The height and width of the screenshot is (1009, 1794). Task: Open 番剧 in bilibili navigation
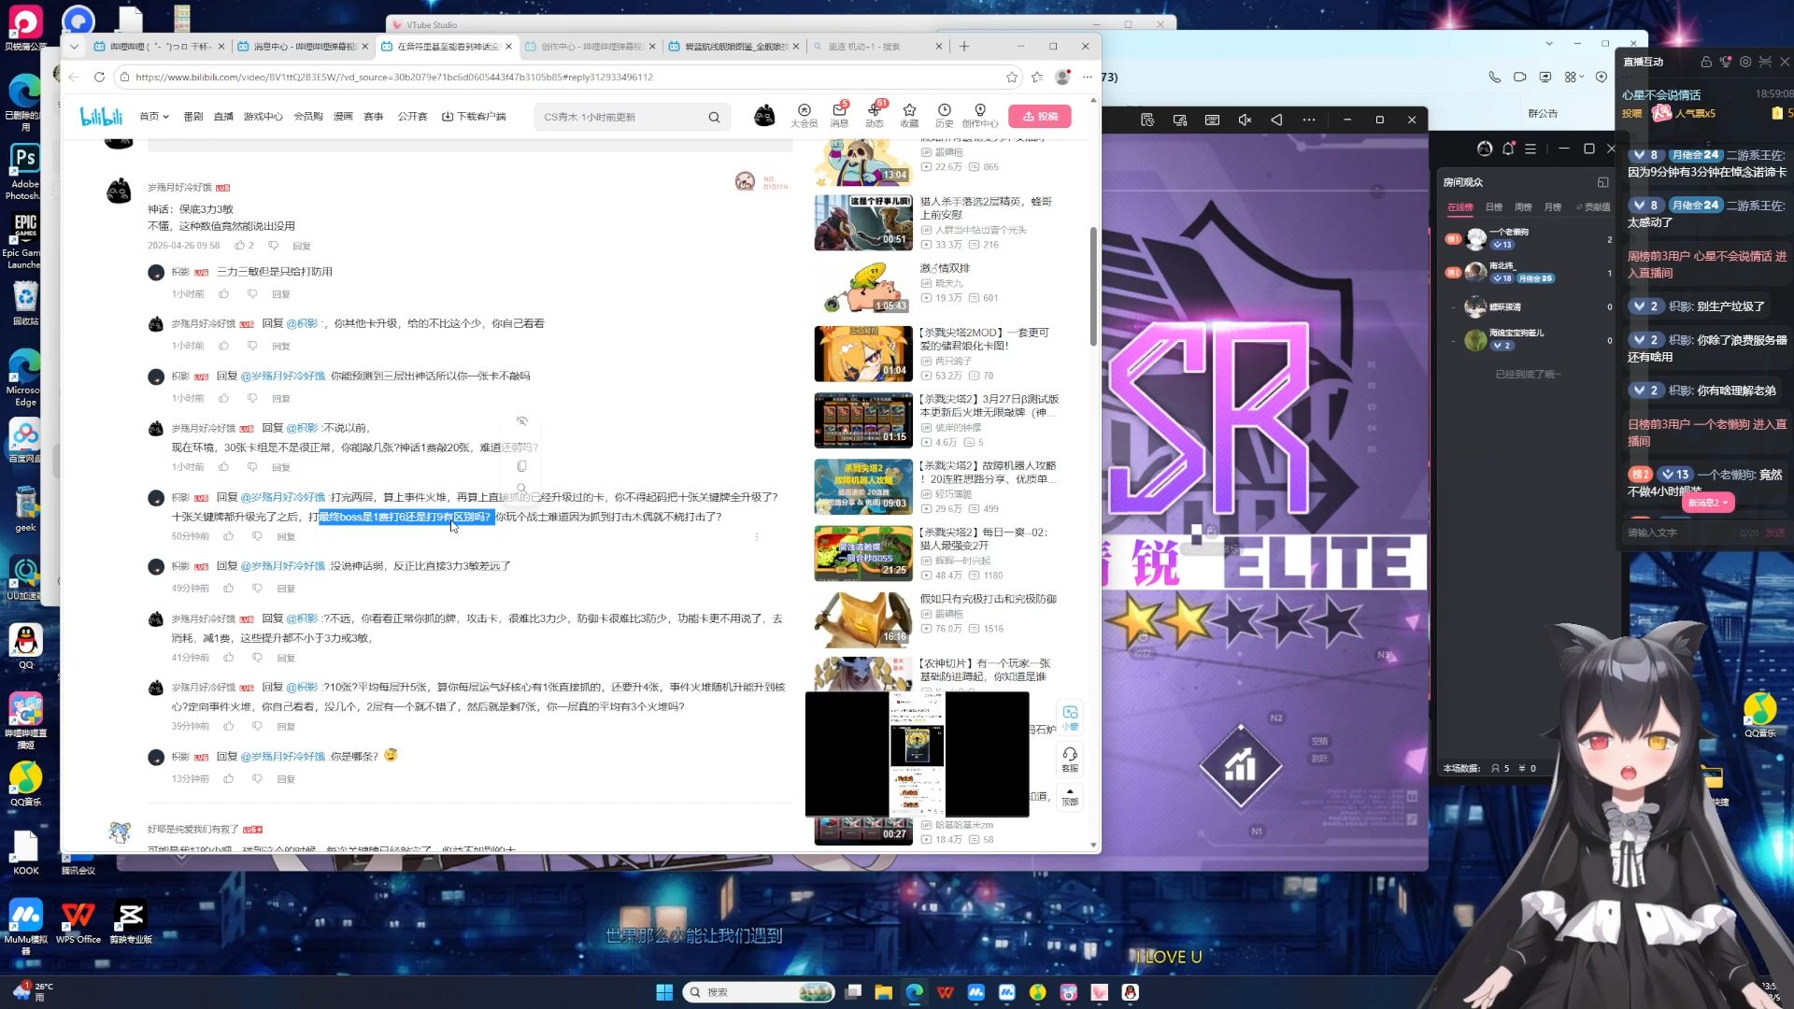pos(193,117)
